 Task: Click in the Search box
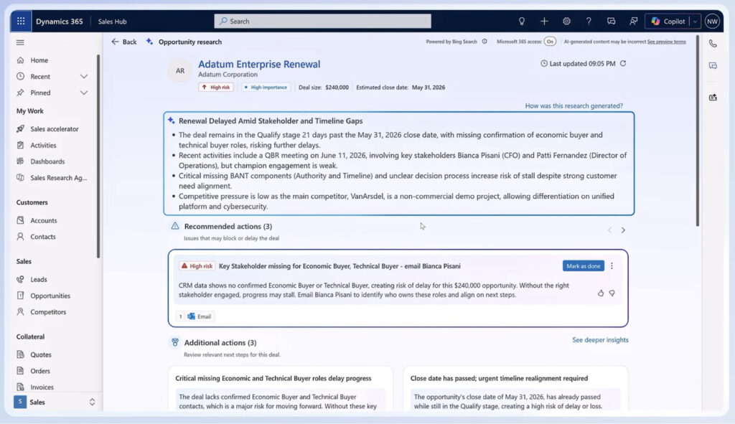coord(322,21)
